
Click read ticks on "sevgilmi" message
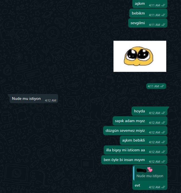pyautogui.click(x=163, y=25)
